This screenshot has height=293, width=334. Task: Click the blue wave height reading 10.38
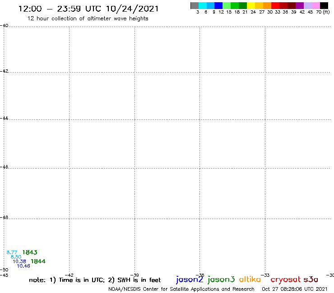coord(19,261)
